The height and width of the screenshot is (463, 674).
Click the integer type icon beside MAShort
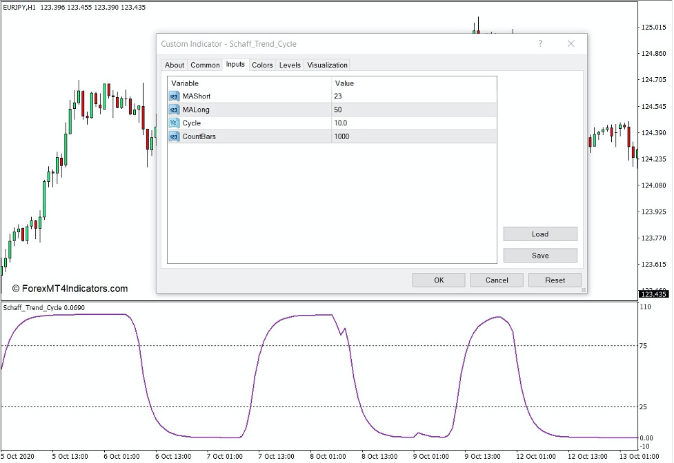tap(174, 96)
